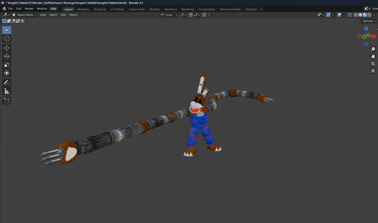
Task: Open the Local transform orientation dropdown
Action: coord(169,15)
